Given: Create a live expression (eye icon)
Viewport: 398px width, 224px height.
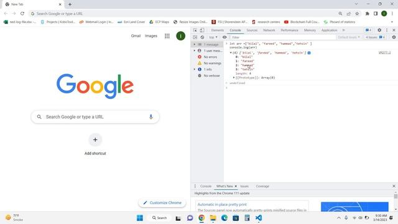Looking at the screenshot, I should (224, 37).
